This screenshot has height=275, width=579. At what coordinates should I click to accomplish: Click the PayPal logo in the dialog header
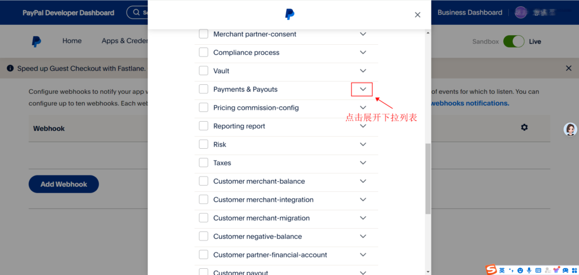[x=289, y=15]
